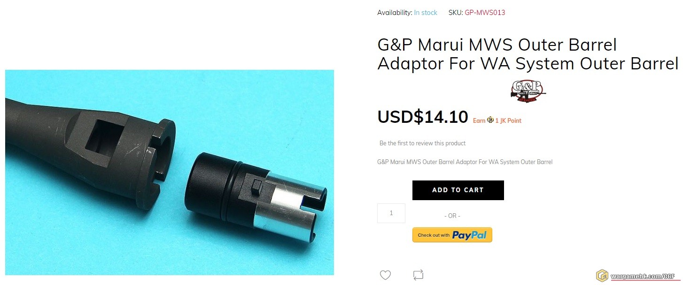Click the 'In stock' availability status
The width and height of the screenshot is (683, 285).
[x=426, y=13]
